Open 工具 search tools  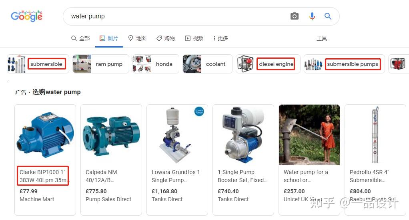point(322,38)
